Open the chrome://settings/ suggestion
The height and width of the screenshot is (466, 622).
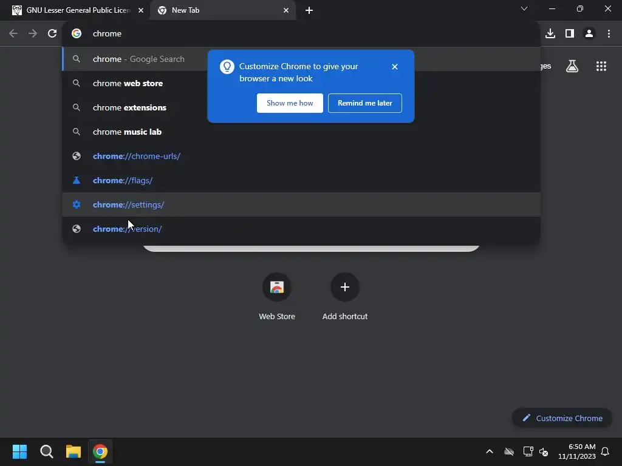(301, 204)
